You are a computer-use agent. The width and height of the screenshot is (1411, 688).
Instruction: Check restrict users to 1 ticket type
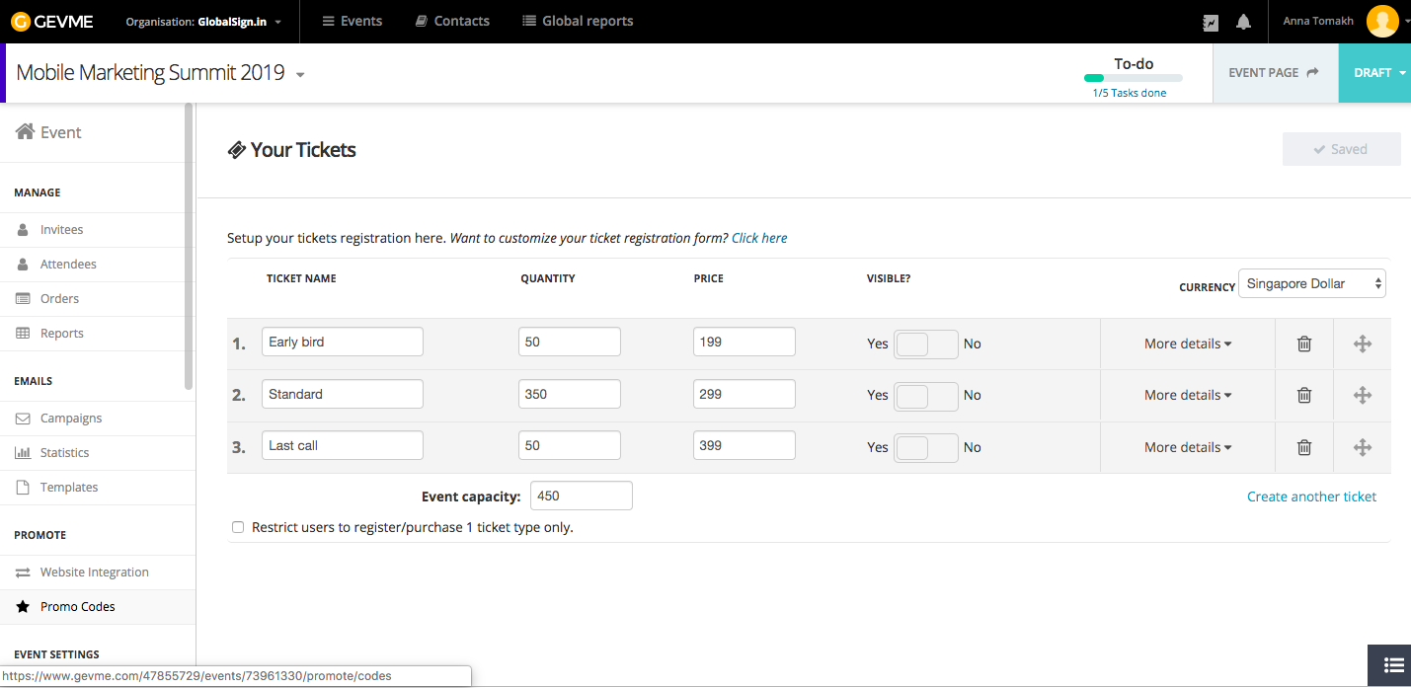238,527
